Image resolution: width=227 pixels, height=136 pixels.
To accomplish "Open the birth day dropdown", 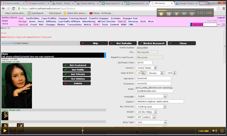I will 141,73.
